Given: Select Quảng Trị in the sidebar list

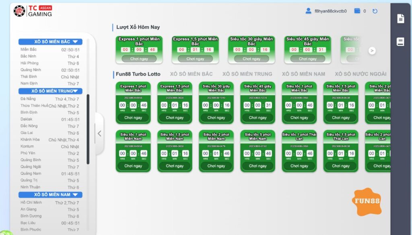Looking at the screenshot, I should point(49,180).
